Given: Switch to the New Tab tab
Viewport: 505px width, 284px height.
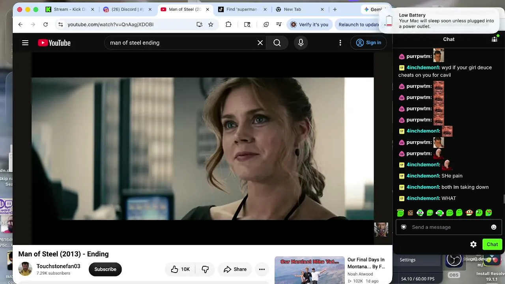Looking at the screenshot, I should point(299,9).
